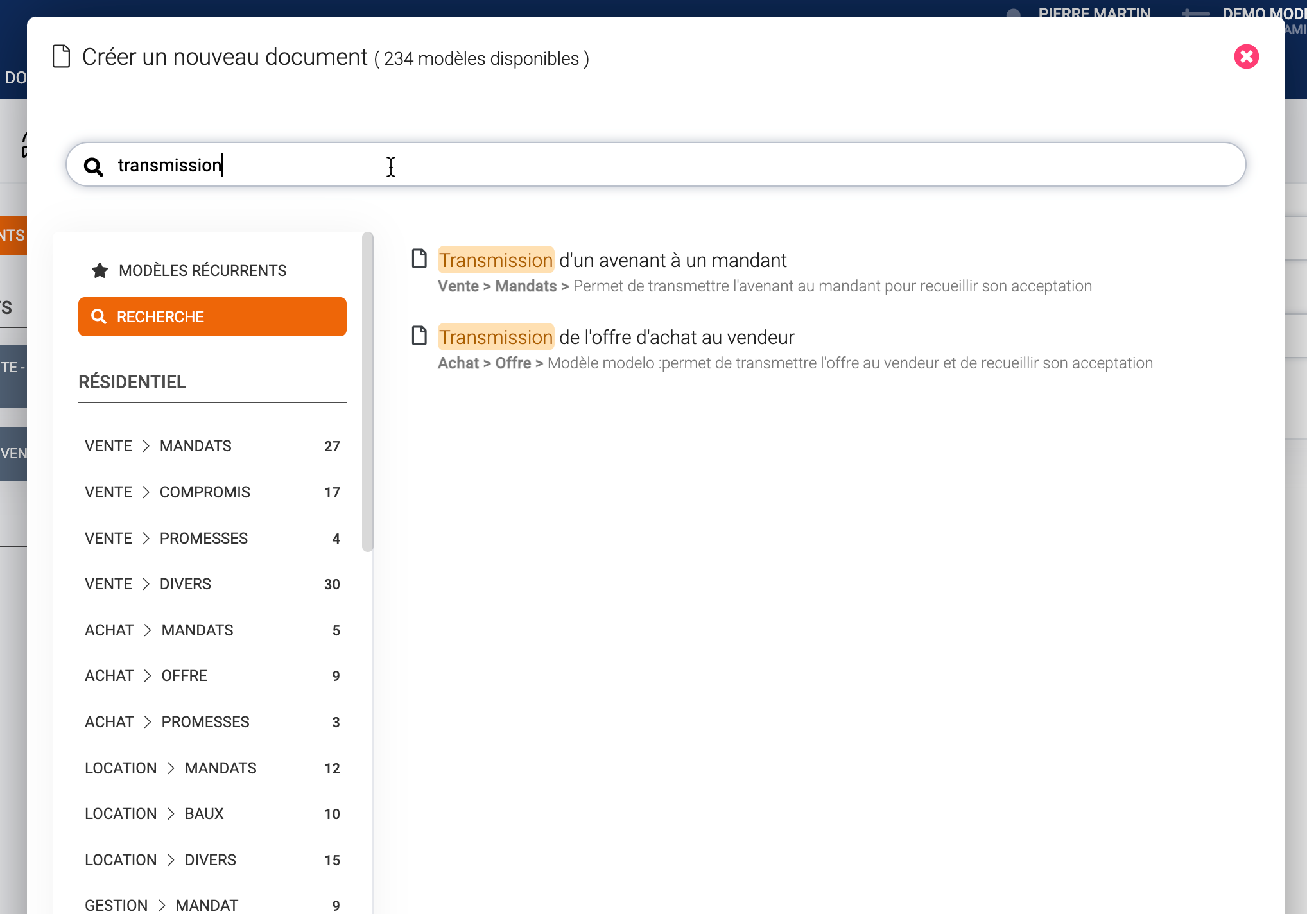Click the chevron in Vente Mandats row

coord(146,446)
